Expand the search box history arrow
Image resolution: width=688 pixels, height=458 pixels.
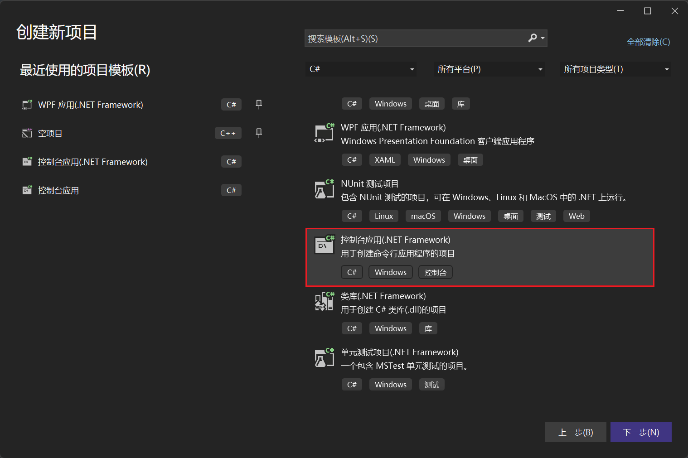[x=543, y=39]
